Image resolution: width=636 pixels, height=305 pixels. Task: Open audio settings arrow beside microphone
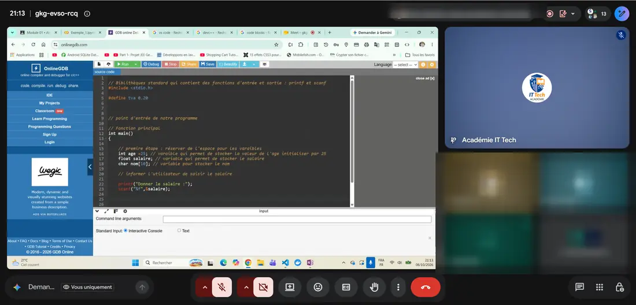click(x=205, y=287)
